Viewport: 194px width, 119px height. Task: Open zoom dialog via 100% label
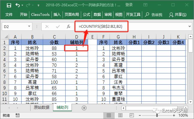(x=183, y=115)
